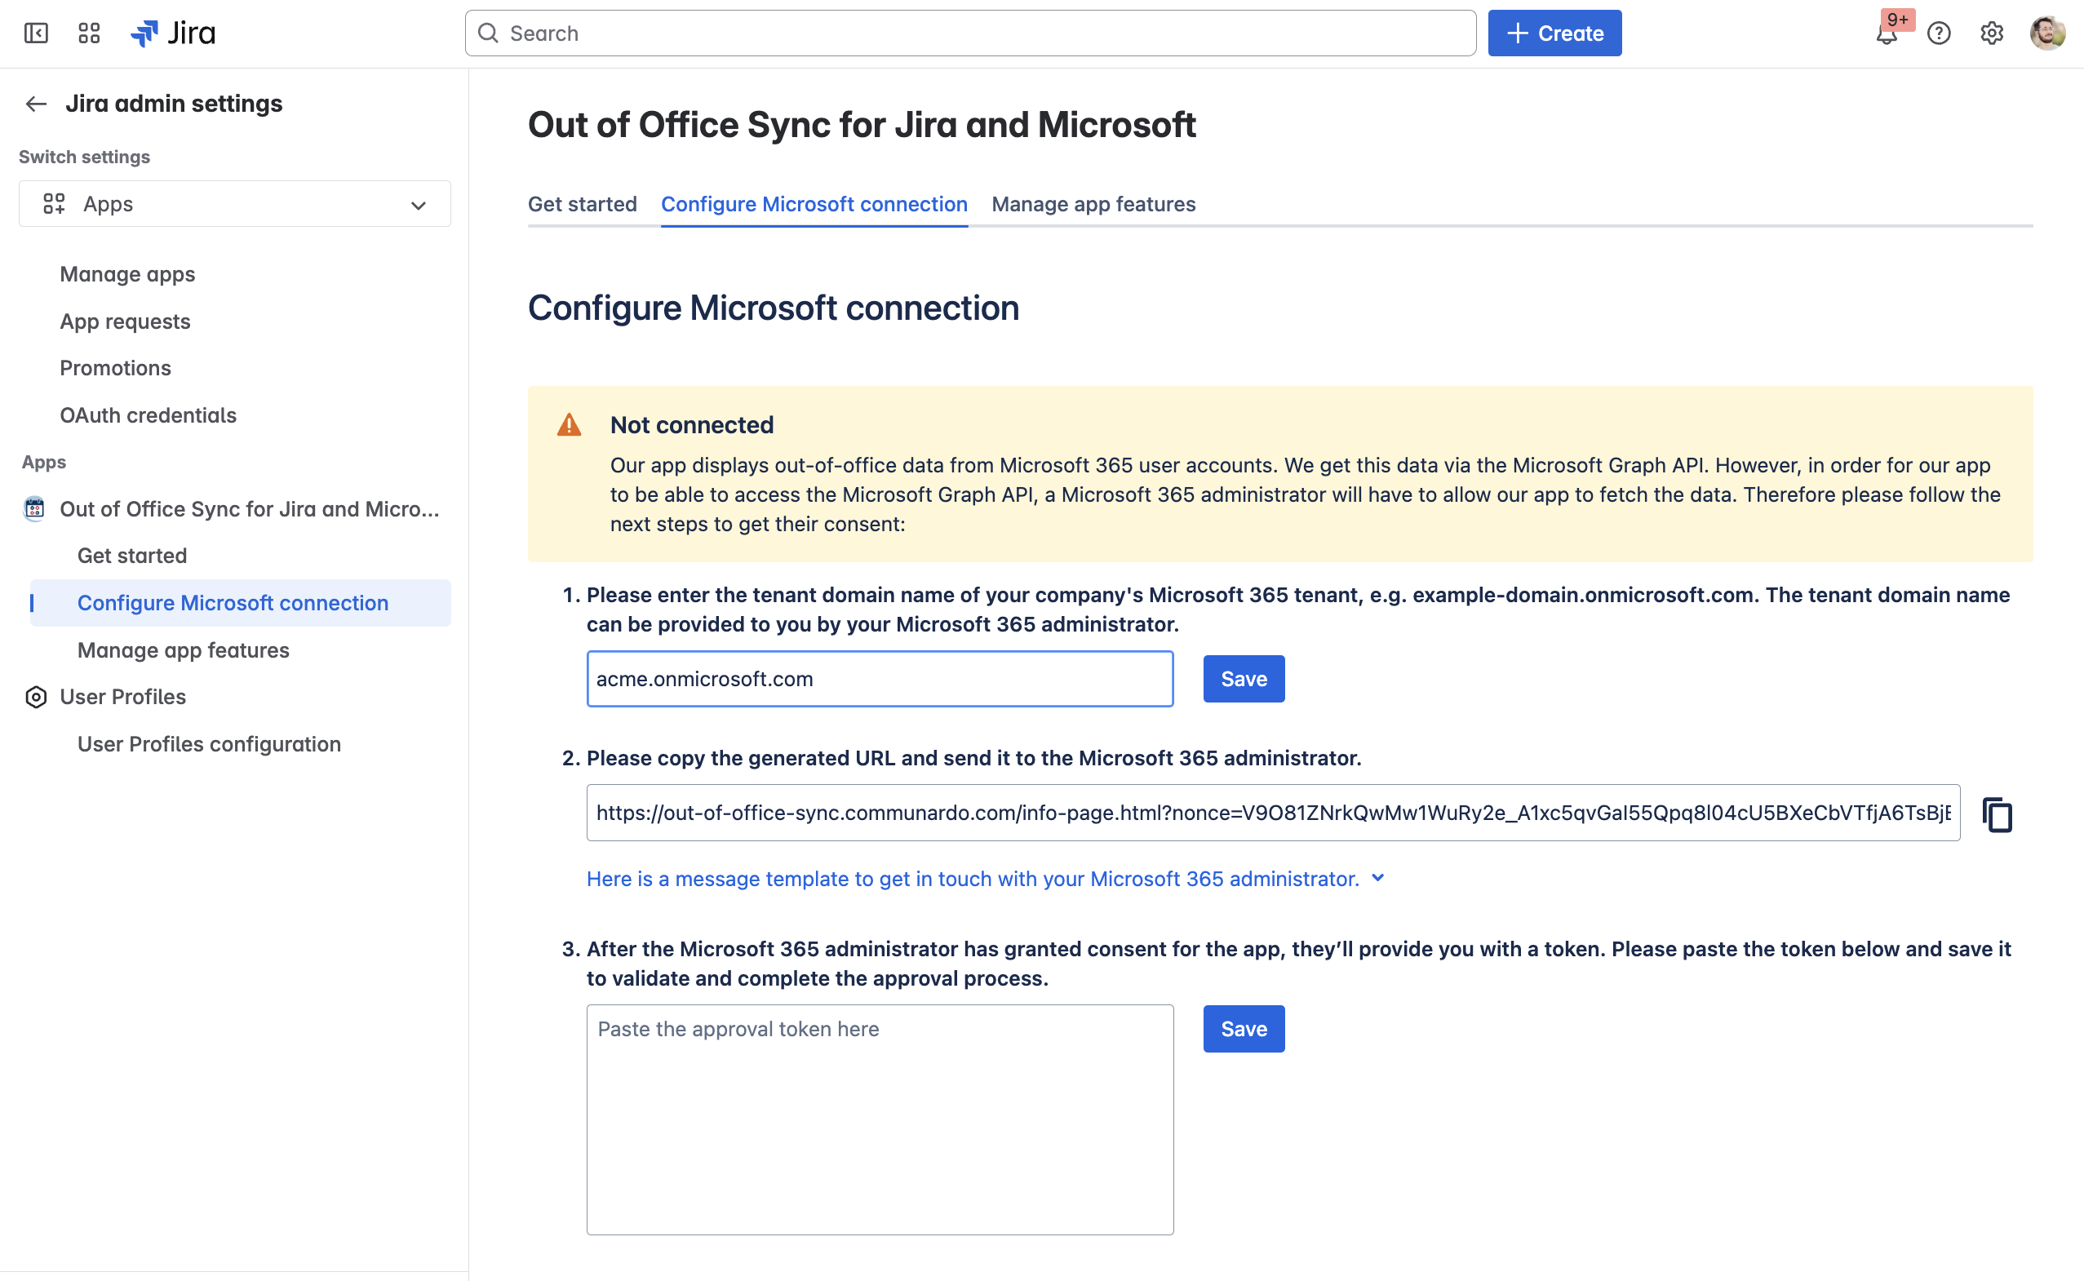Expand the message template link
Screen dimensions: 2084x1281
[x=984, y=879]
